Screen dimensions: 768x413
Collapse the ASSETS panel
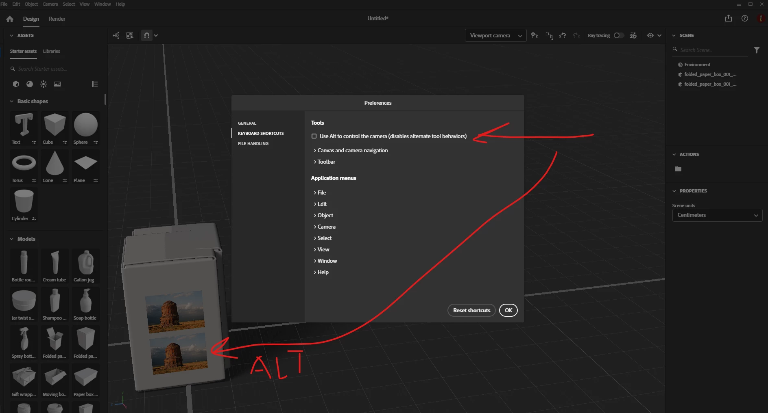[x=11, y=35]
